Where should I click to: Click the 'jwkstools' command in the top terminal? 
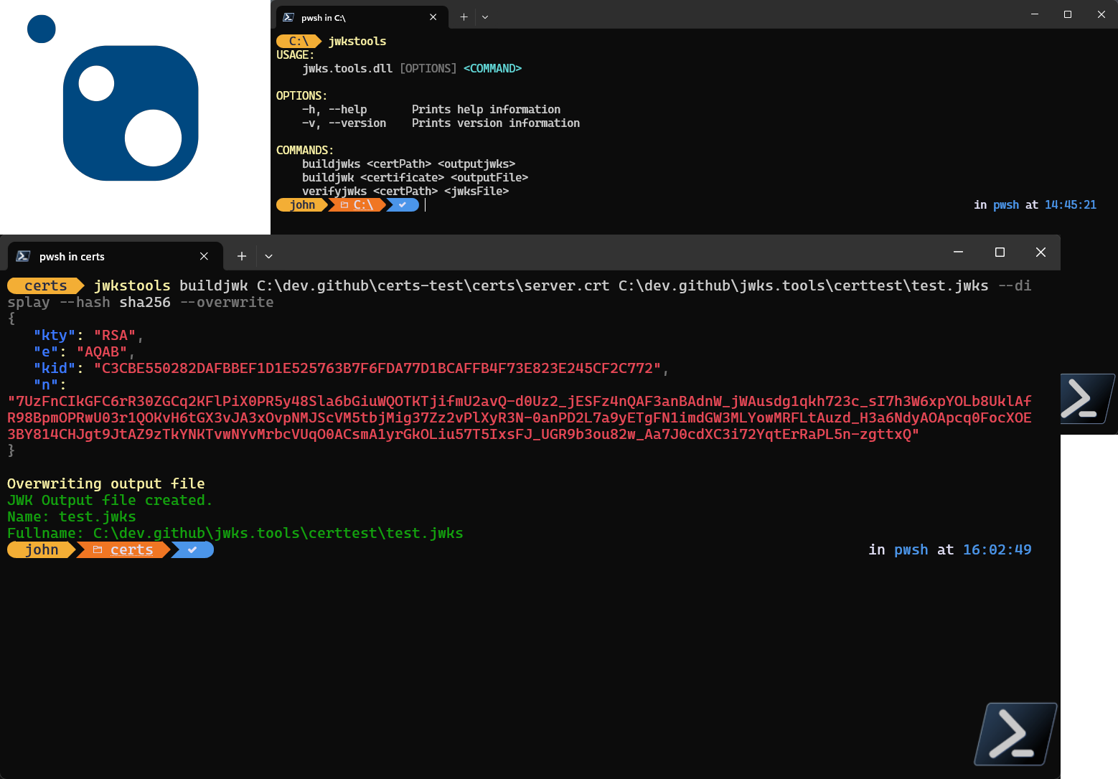(x=357, y=42)
